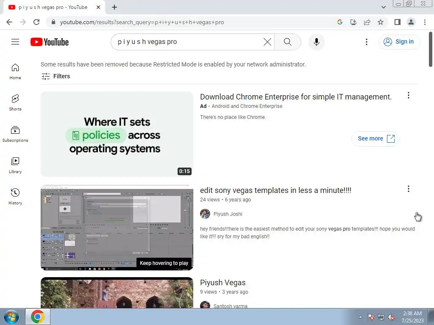This screenshot has height=325, width=434.
Task: Click the See more ad button
Action: (x=376, y=138)
